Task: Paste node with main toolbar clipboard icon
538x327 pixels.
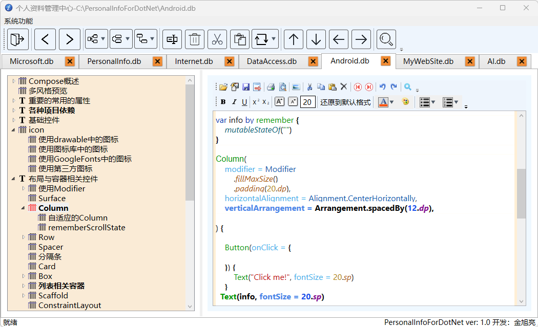Action: (240, 39)
